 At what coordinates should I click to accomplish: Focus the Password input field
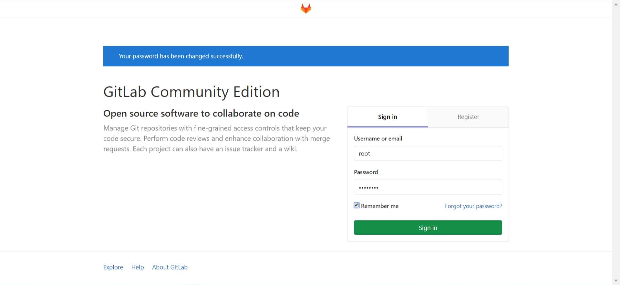pyautogui.click(x=428, y=187)
